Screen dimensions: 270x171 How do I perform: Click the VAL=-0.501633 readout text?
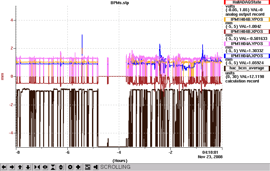tap(253, 39)
